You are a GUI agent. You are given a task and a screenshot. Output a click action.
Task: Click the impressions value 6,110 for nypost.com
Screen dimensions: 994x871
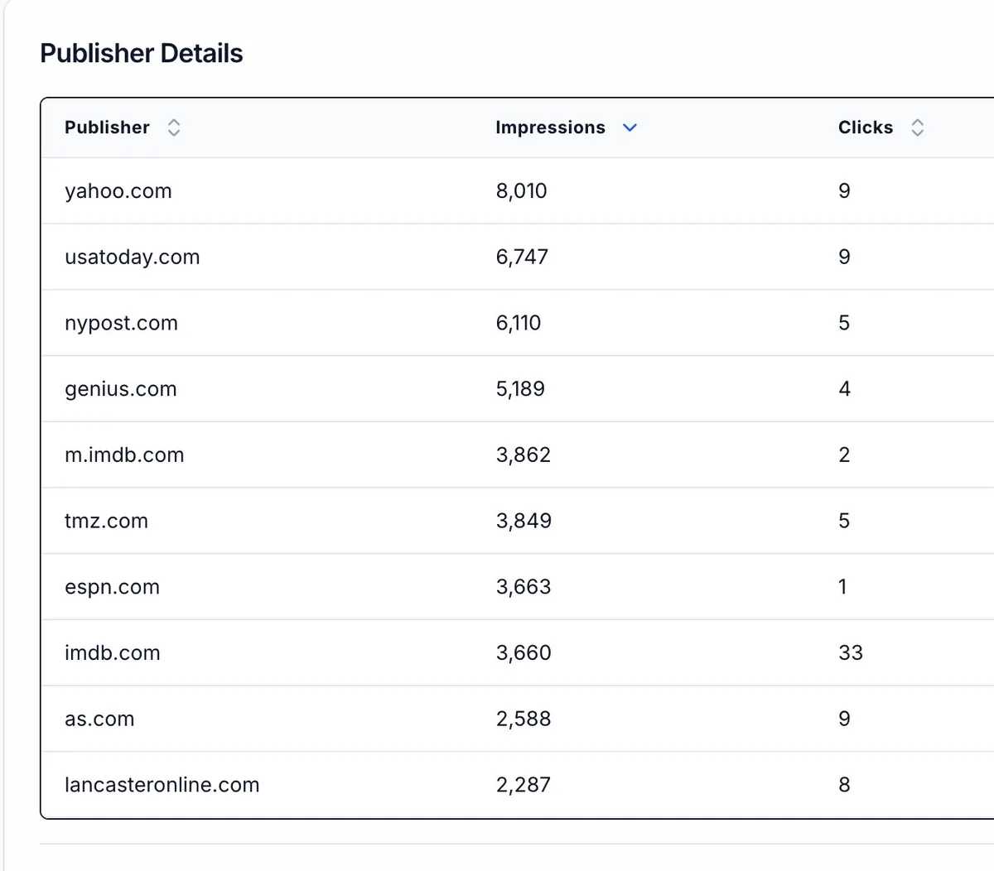pos(518,323)
